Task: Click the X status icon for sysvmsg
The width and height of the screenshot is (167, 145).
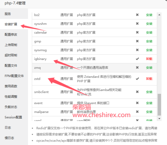Action: click(137, 50)
